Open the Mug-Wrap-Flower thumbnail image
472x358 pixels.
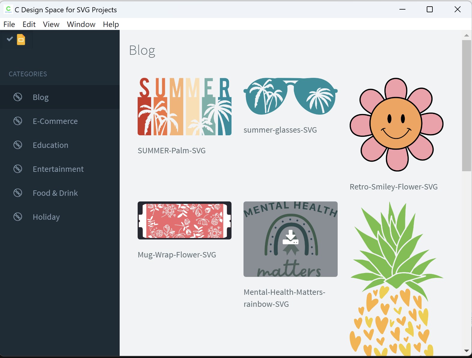(x=184, y=220)
